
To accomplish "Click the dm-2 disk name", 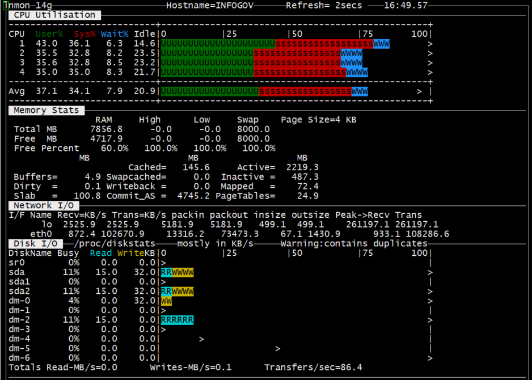I will [x=19, y=320].
